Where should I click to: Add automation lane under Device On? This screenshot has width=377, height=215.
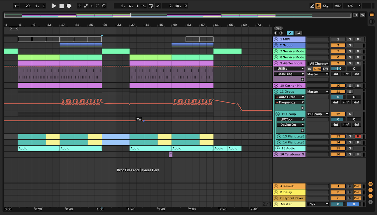click(302, 130)
